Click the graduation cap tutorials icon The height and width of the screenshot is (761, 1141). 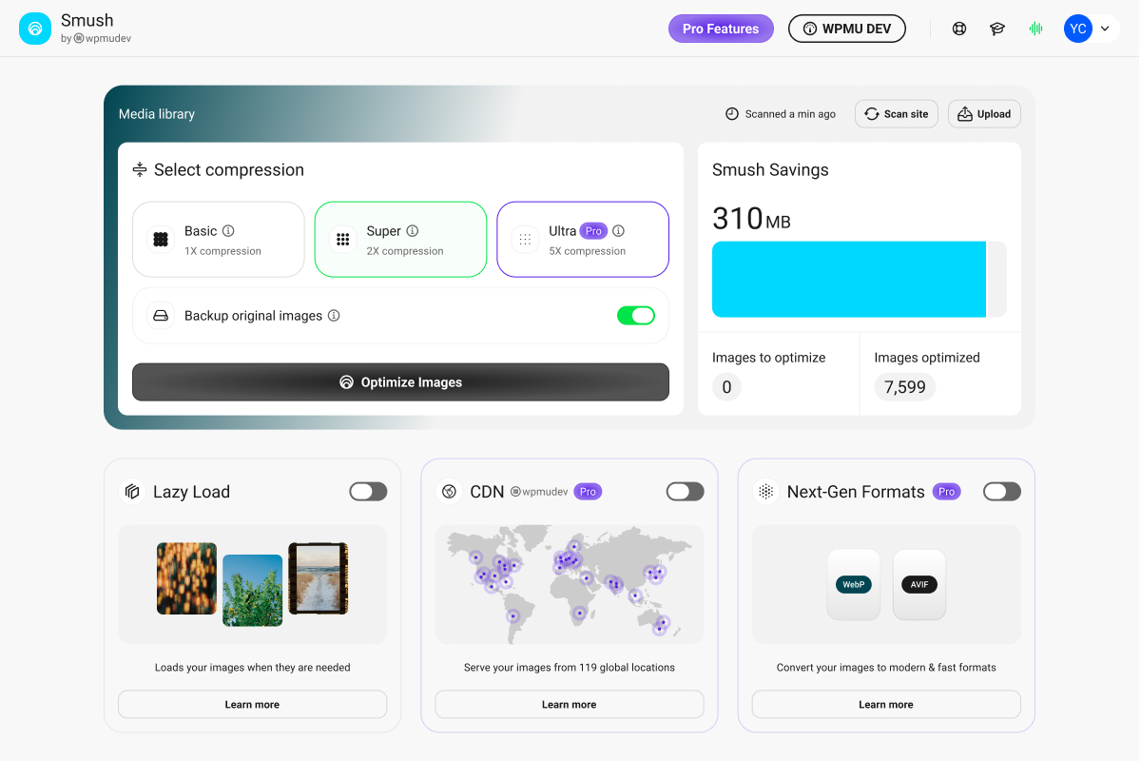click(x=997, y=29)
